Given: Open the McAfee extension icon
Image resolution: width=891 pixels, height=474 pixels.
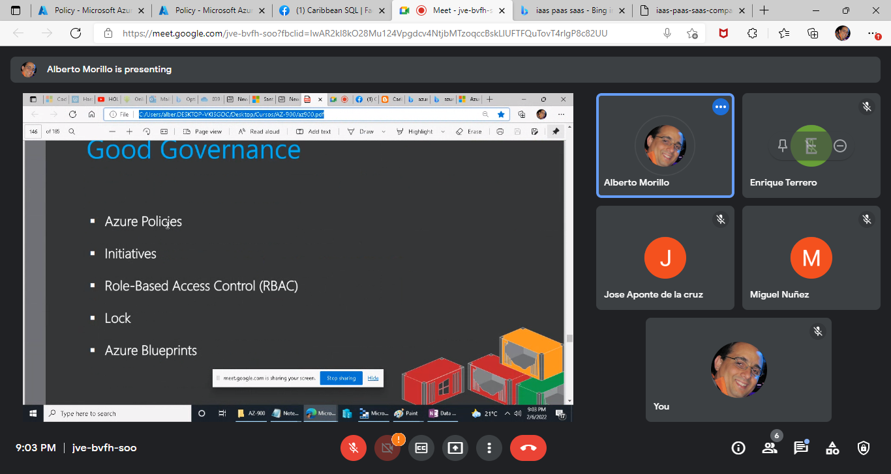Looking at the screenshot, I should pos(723,33).
